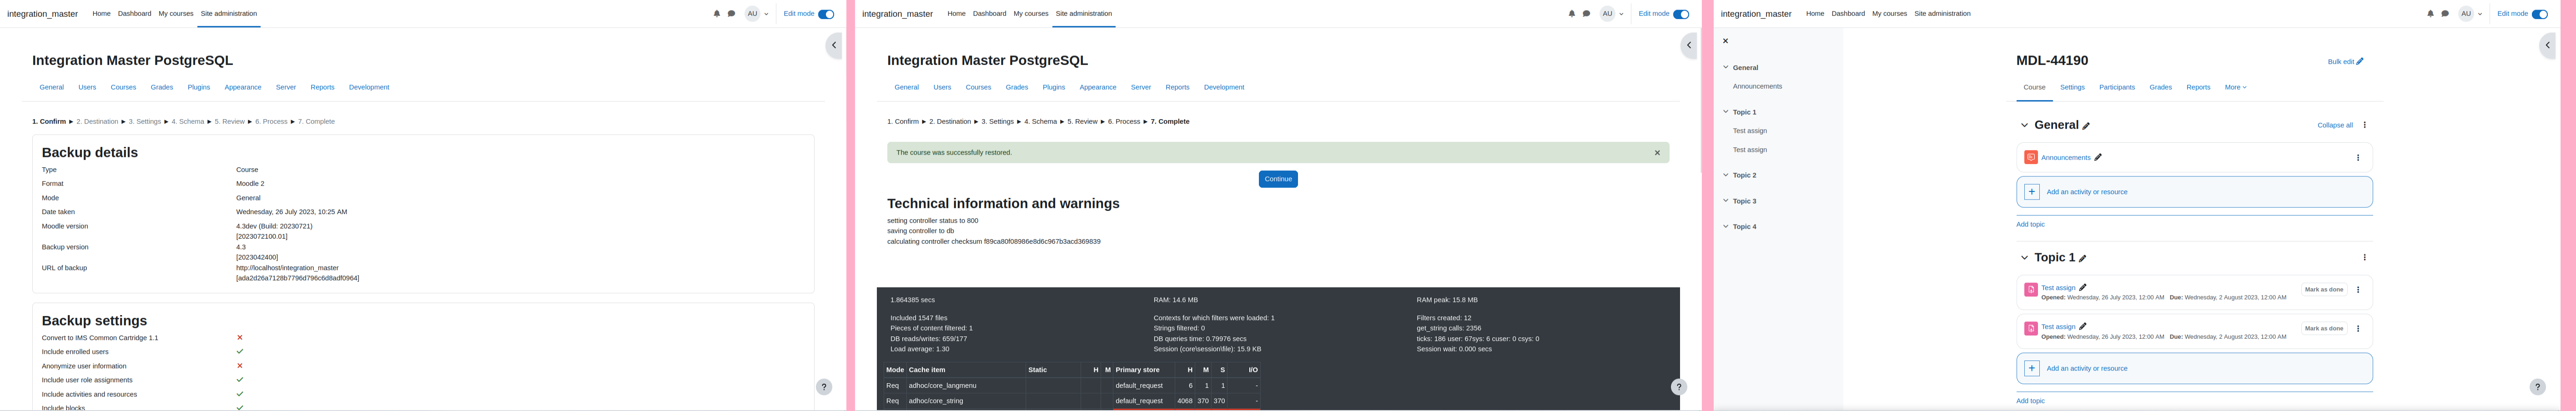Expand Topic 4 in the course index
This screenshot has width=2576, height=411.
[1726, 227]
